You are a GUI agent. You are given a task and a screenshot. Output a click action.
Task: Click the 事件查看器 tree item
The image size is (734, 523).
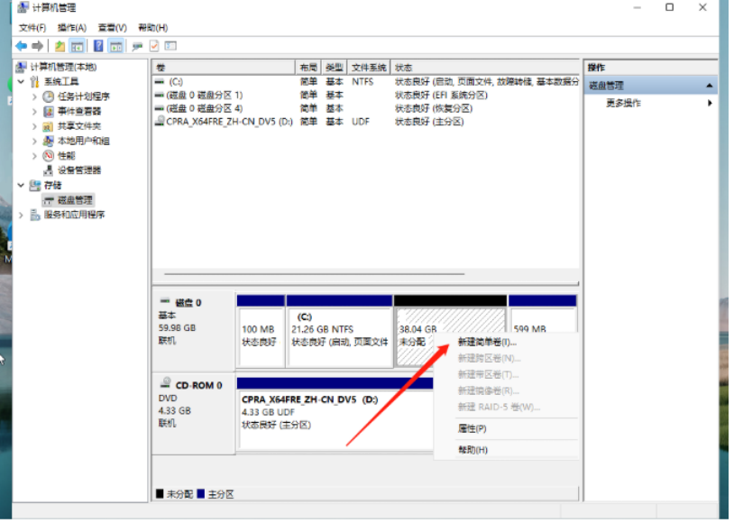point(79,112)
